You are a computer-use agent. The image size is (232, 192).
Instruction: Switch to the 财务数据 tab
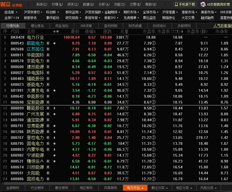135,26
